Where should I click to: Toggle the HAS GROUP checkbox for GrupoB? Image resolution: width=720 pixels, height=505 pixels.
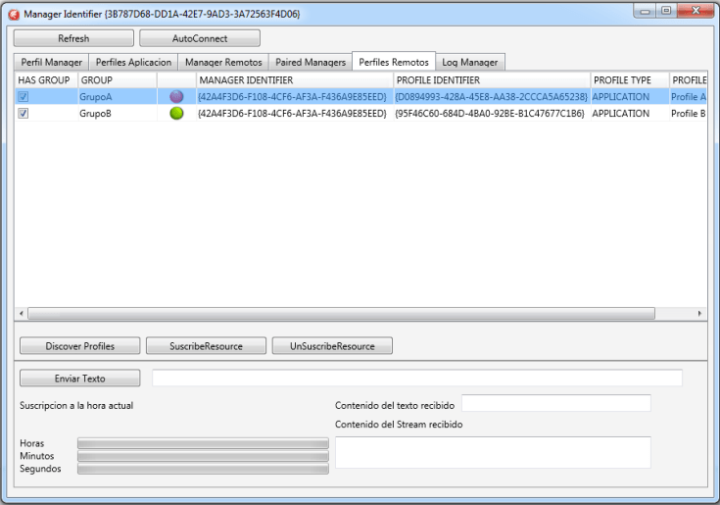pyautogui.click(x=24, y=114)
